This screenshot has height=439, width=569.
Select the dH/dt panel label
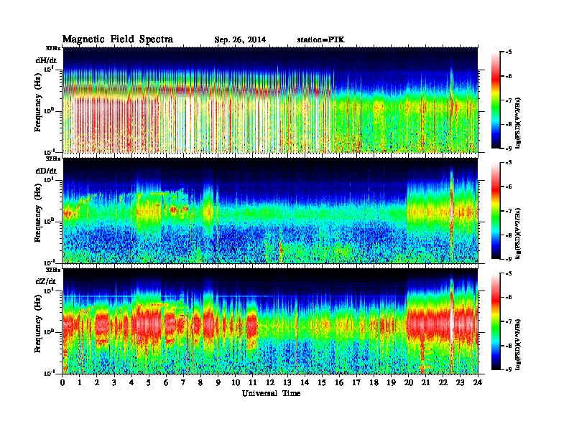46,60
